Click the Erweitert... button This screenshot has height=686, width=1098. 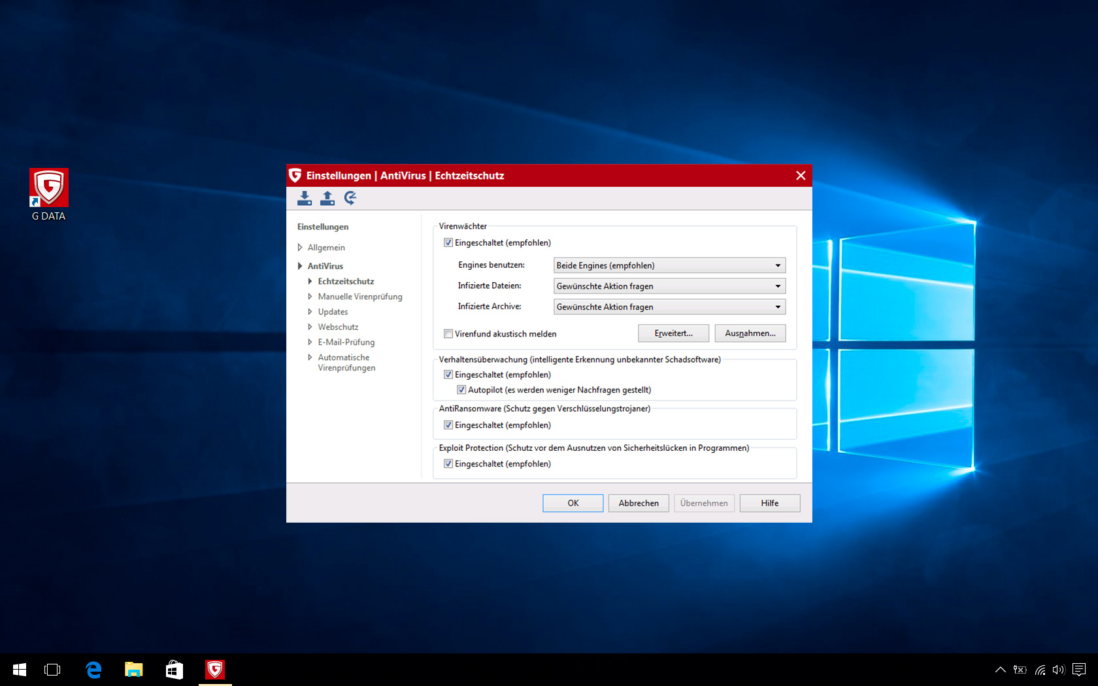[x=673, y=333]
